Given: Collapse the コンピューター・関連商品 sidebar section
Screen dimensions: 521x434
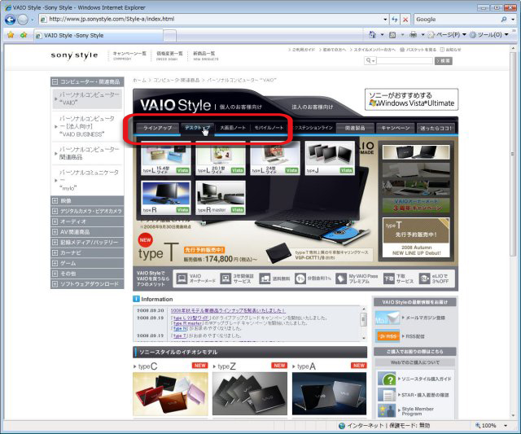Looking at the screenshot, I should [x=55, y=81].
